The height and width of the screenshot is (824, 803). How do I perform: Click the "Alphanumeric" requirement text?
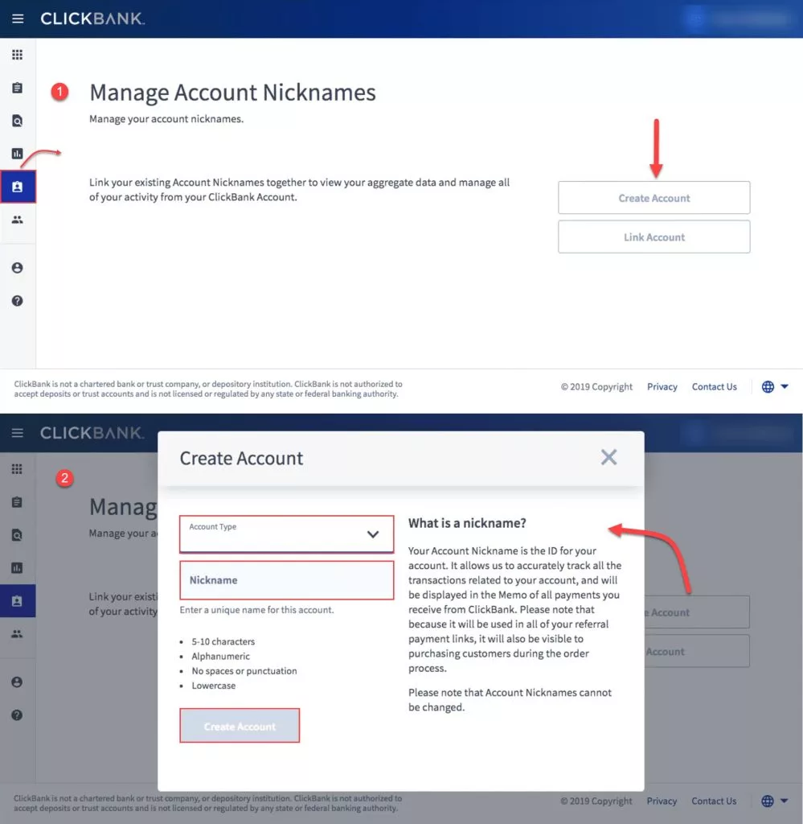pos(220,657)
